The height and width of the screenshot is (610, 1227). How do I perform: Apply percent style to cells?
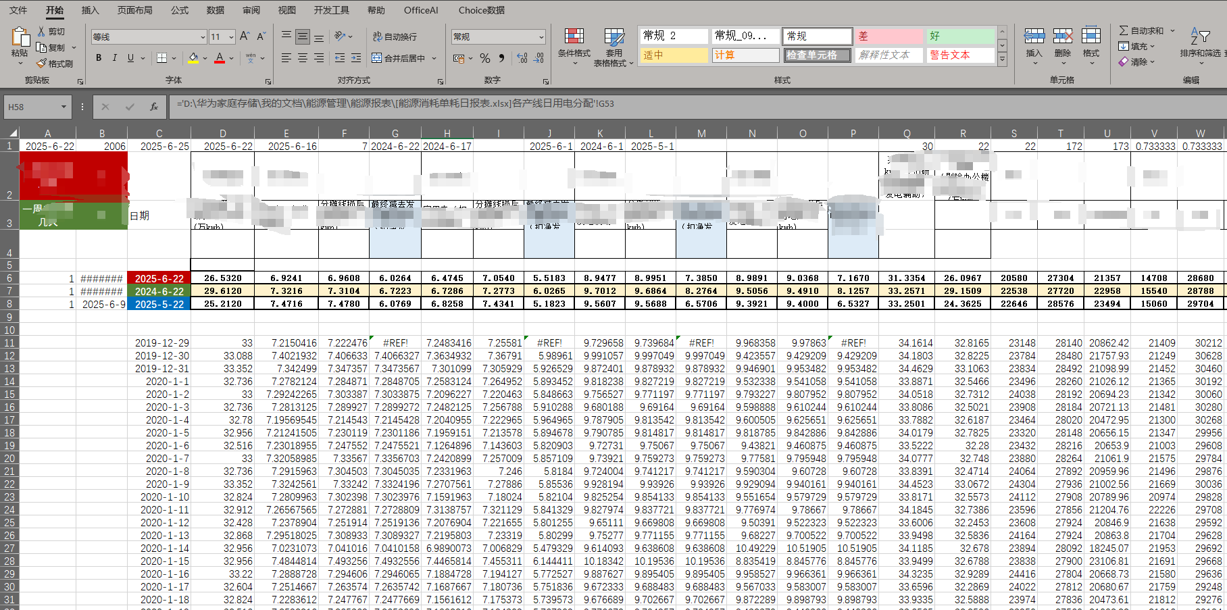coord(485,58)
